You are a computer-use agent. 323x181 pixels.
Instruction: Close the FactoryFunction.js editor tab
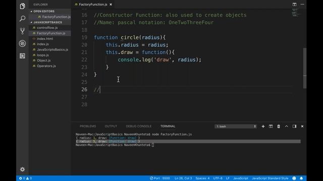[x=111, y=5]
